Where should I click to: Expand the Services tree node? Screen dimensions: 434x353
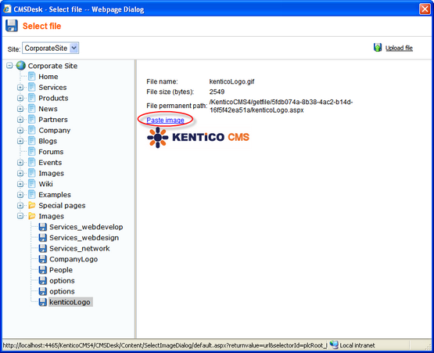tap(20, 88)
